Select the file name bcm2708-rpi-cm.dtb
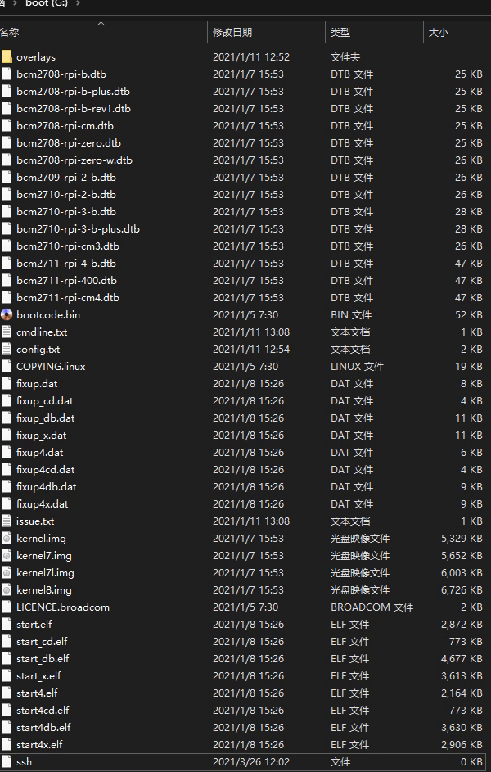The height and width of the screenshot is (772, 491). click(65, 126)
